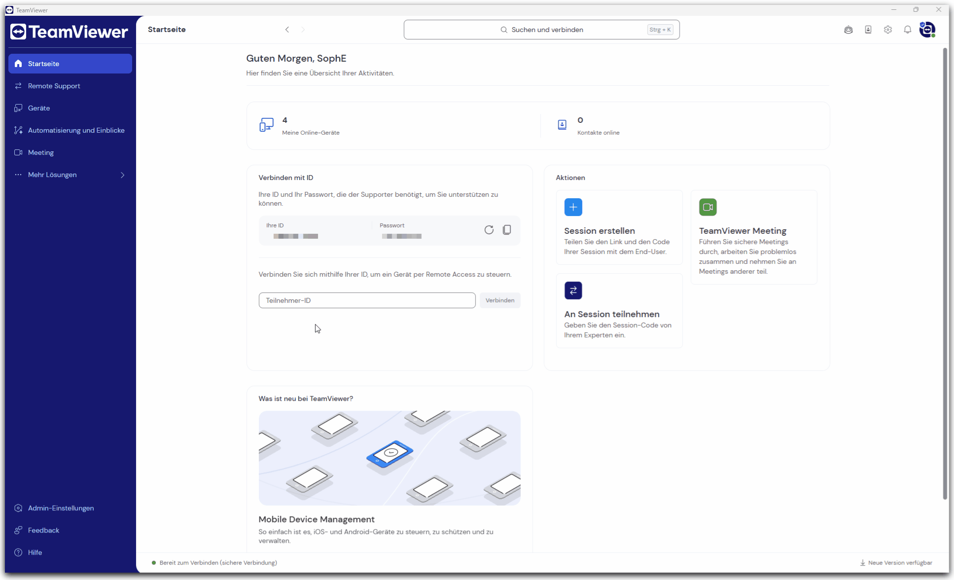The image size is (954, 580).
Task: Click the green camera icon for TeamViewer Meeting
Action: click(708, 207)
